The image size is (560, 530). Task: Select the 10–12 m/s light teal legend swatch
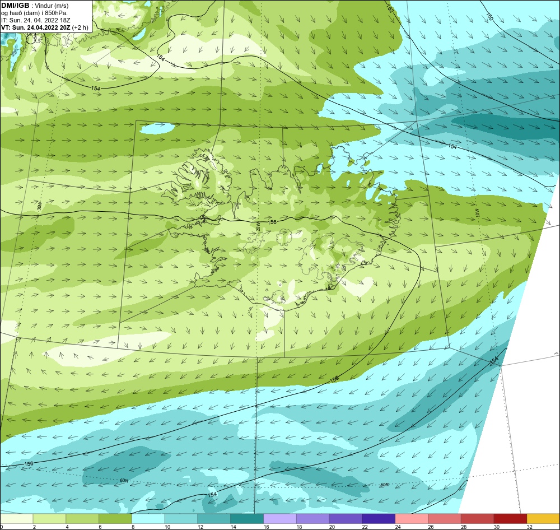pos(181,519)
